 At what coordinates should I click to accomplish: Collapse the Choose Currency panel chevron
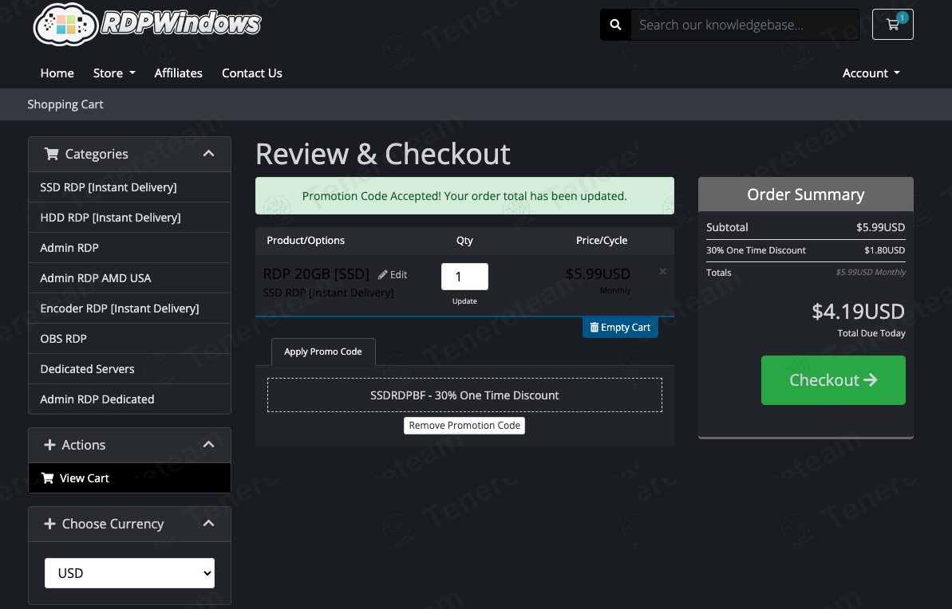pos(208,524)
